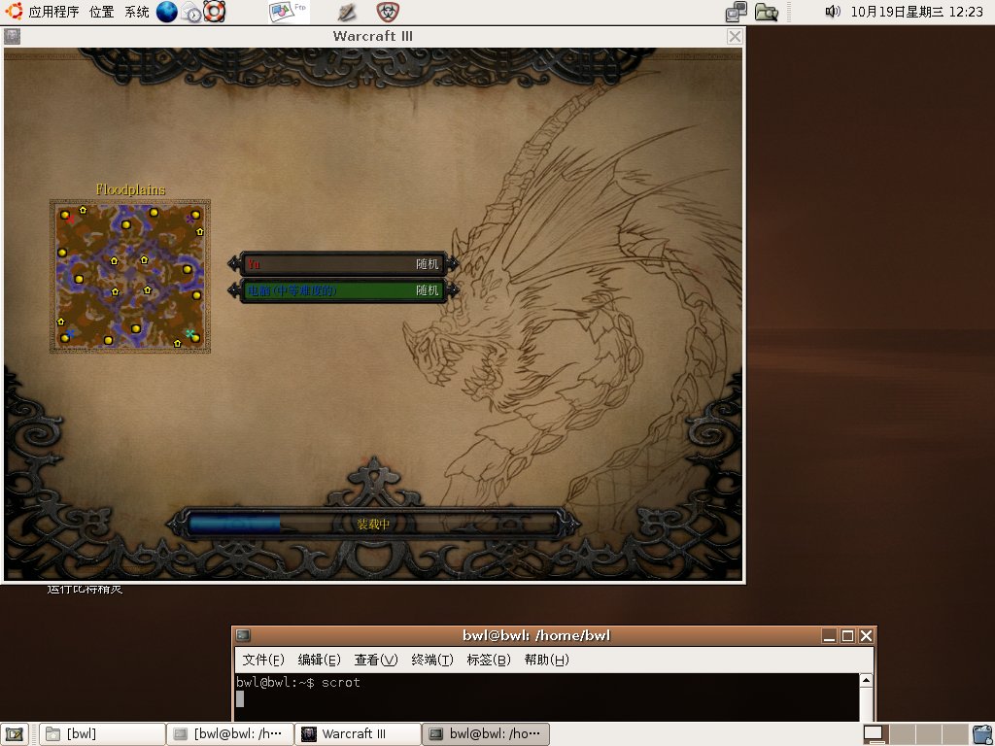995x746 pixels.
Task: Open the mail and clock launcher
Action: (190, 12)
